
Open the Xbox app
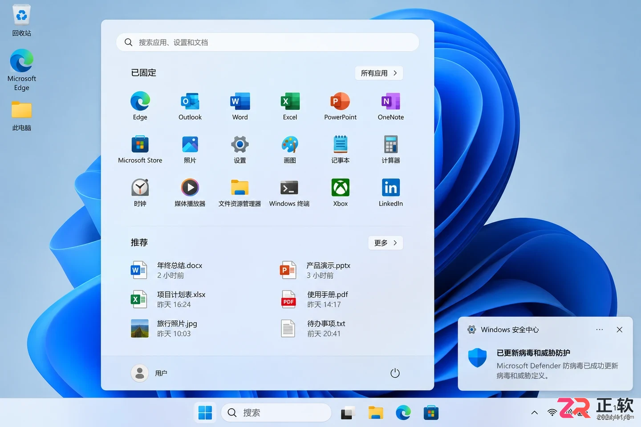340,192
